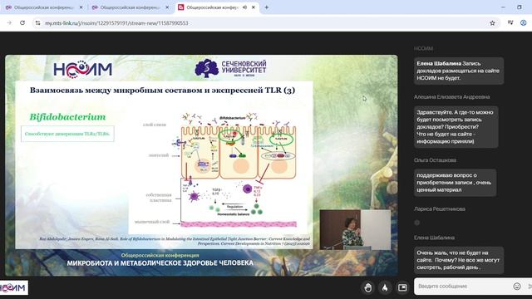Open the emoji picker in chat
This screenshot has width=532, height=299.
click(x=517, y=287)
